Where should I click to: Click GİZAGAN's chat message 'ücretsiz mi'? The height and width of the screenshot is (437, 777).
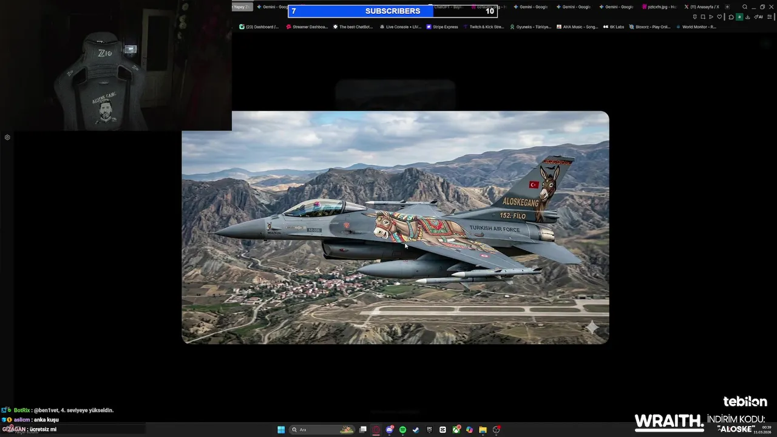[29, 429]
